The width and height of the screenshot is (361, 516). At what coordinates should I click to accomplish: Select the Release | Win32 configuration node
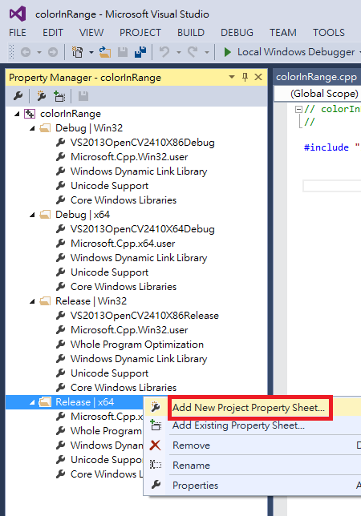91,301
